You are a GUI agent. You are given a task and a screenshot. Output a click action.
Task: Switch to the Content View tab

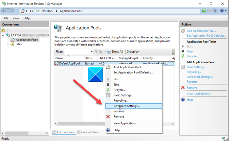88,132
